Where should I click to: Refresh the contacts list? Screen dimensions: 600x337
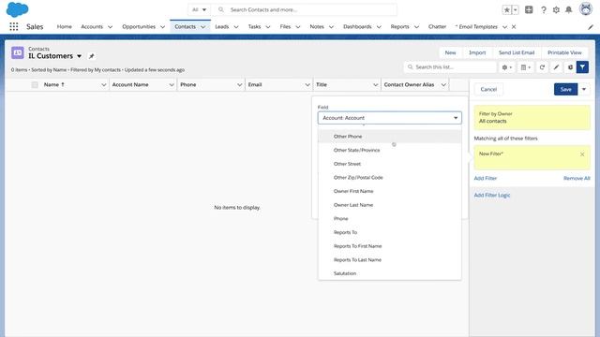[x=542, y=67]
